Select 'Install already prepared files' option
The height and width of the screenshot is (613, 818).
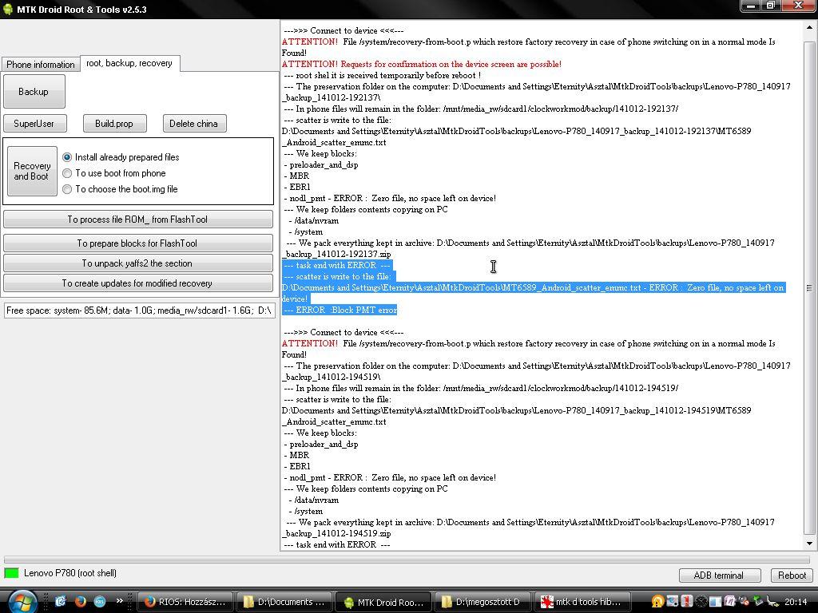tap(121, 157)
